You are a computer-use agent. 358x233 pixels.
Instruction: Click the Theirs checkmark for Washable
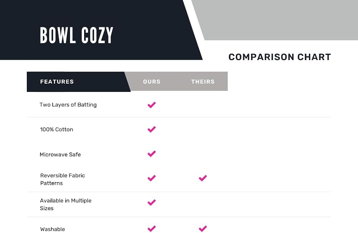pyautogui.click(x=203, y=229)
